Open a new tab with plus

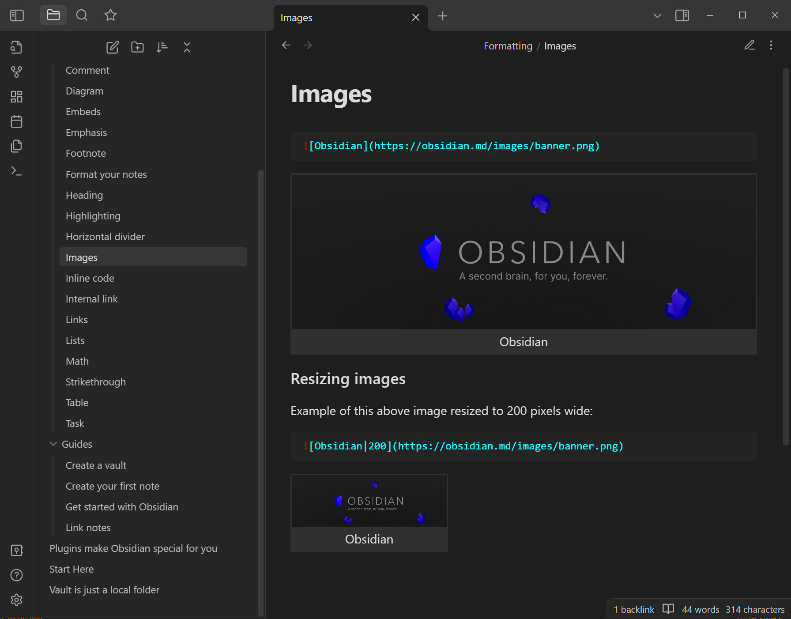click(x=443, y=16)
